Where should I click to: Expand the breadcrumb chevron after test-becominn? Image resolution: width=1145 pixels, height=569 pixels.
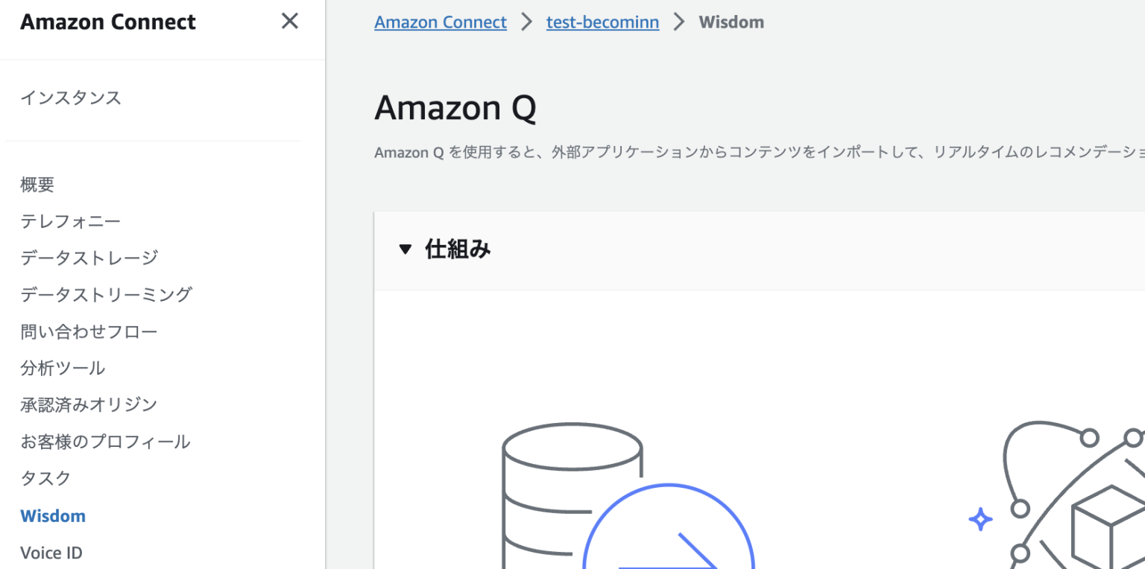pos(679,22)
